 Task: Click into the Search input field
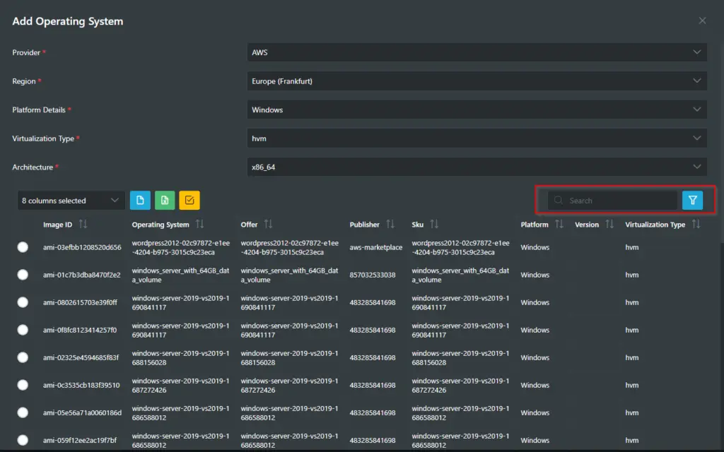point(612,200)
